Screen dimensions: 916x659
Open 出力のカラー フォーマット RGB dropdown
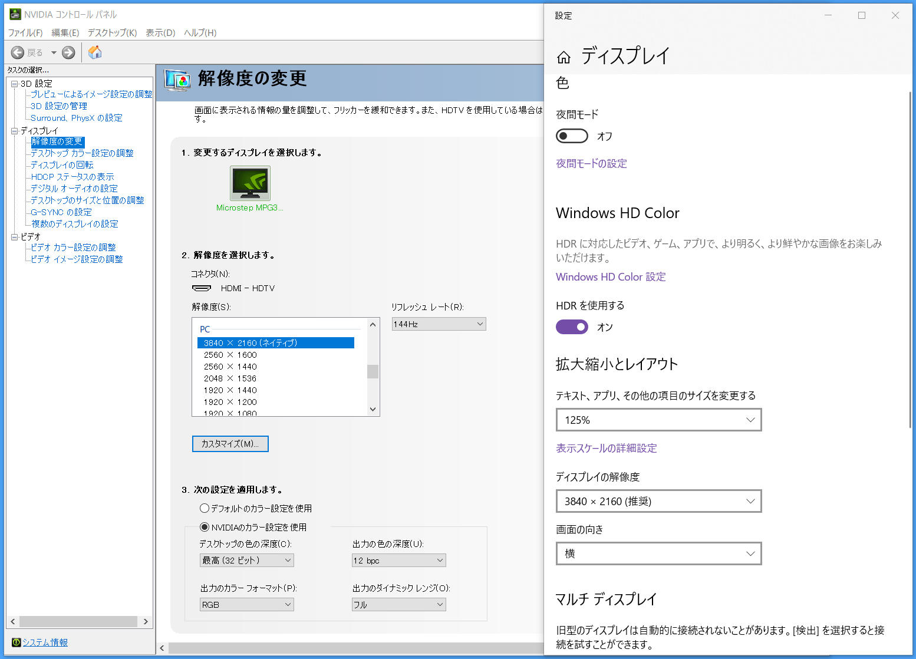click(x=247, y=605)
